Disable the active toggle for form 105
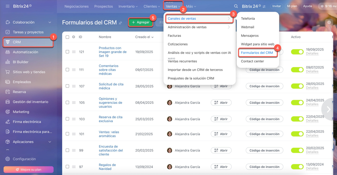Image resolution: width=337 pixels, height=175 pixels. pos(297,102)
